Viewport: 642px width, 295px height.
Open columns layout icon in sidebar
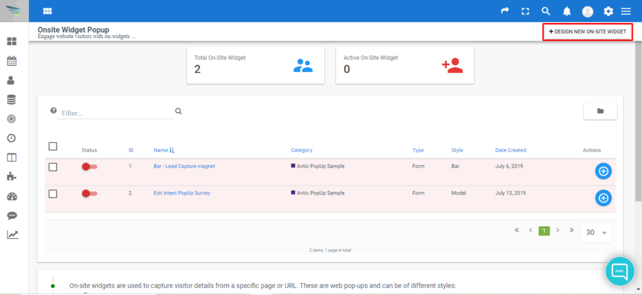point(11,157)
